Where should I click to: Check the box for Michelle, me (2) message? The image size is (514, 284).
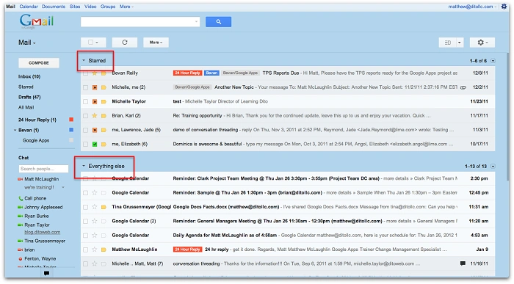(86, 87)
